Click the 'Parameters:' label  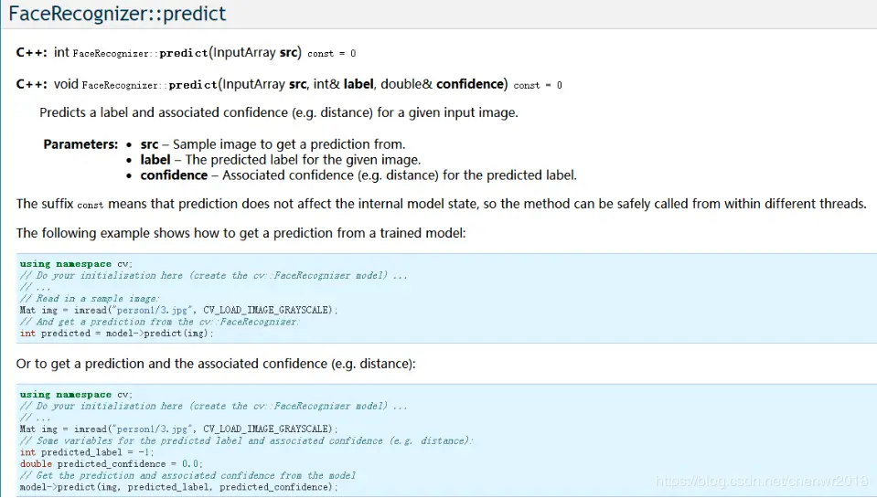[x=80, y=144]
